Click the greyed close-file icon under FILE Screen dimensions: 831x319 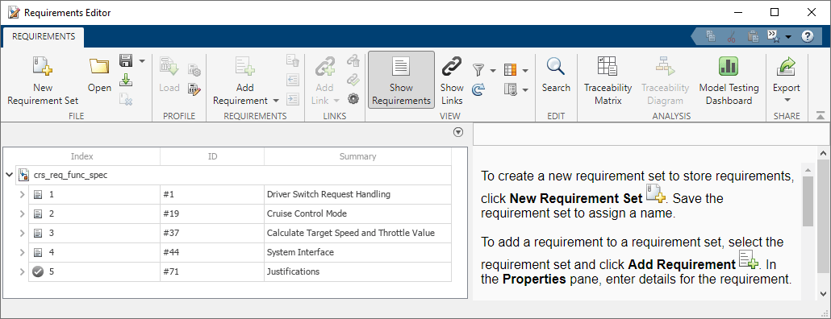126,98
